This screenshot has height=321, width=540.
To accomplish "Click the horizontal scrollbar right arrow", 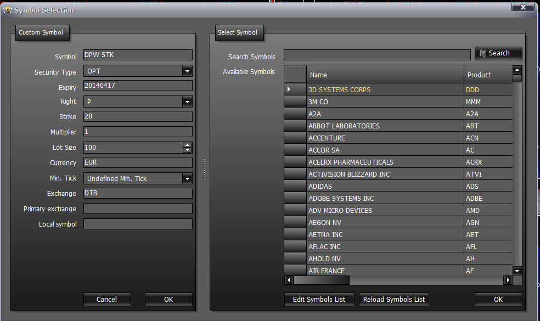I will click(508, 280).
